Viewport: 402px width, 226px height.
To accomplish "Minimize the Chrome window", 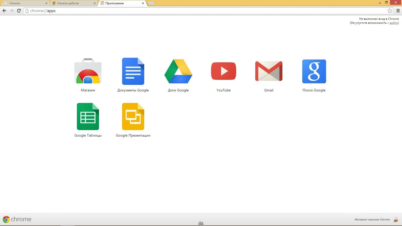I will point(380,3).
